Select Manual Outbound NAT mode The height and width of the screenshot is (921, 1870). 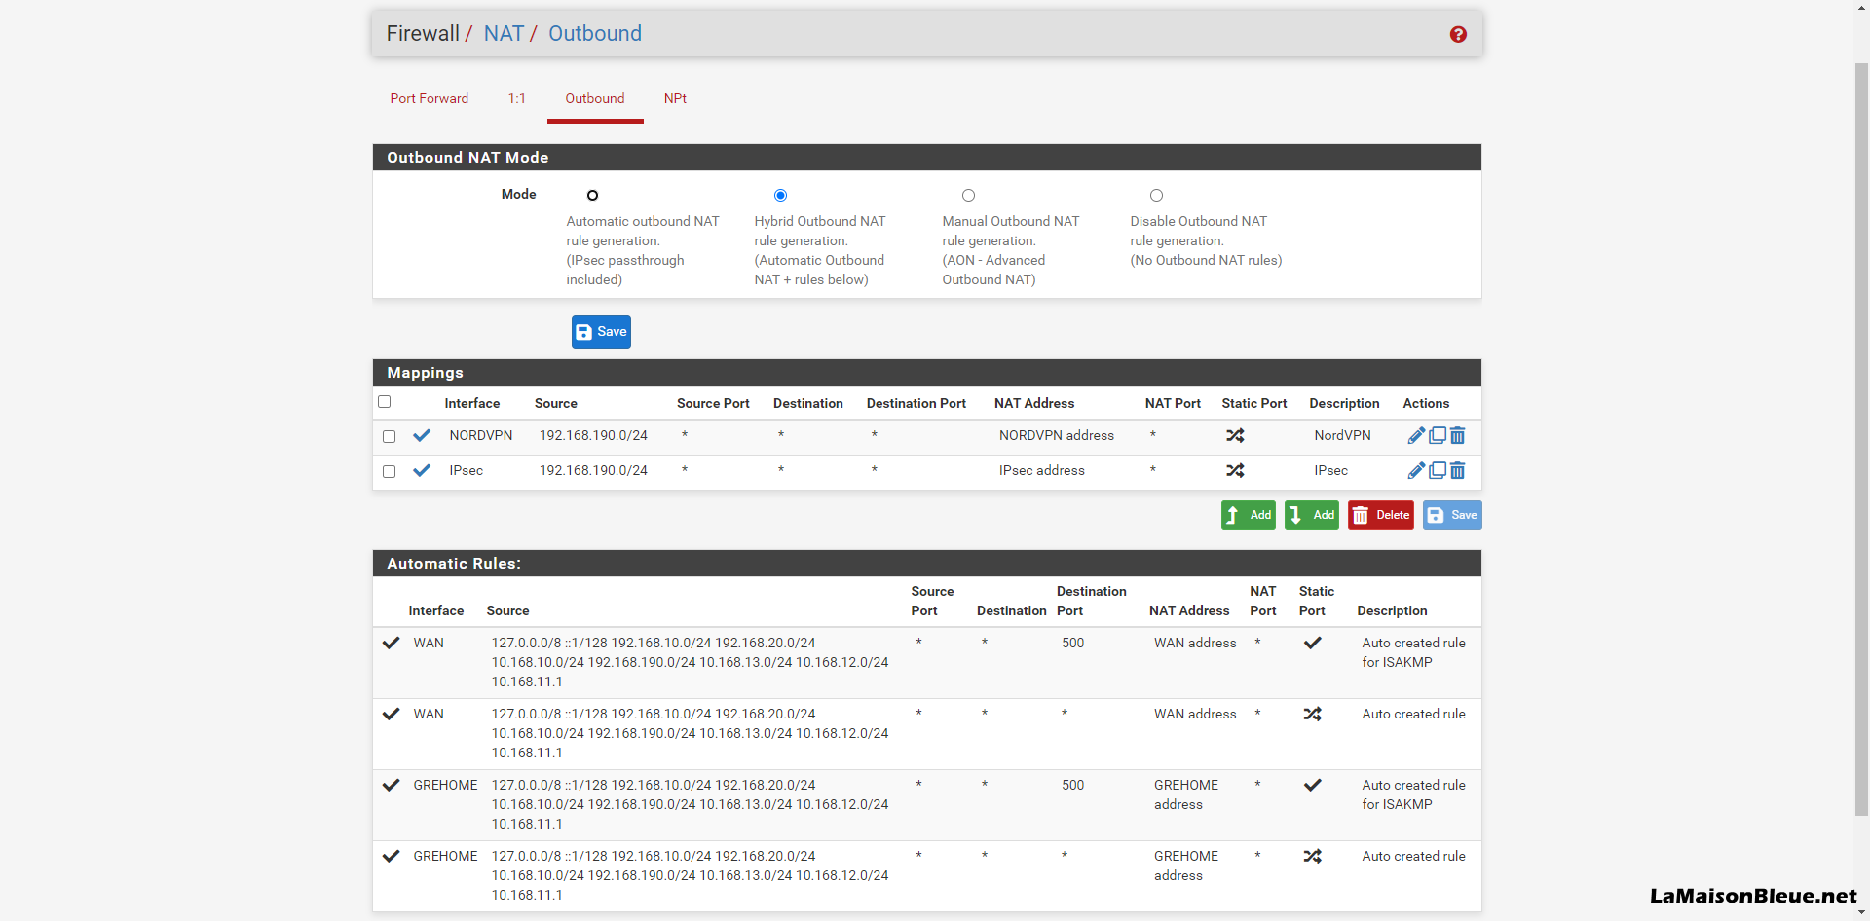click(x=968, y=196)
